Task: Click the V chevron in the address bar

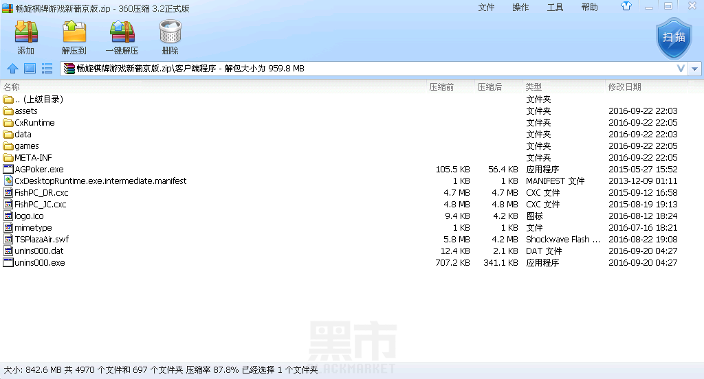Action: [x=681, y=69]
